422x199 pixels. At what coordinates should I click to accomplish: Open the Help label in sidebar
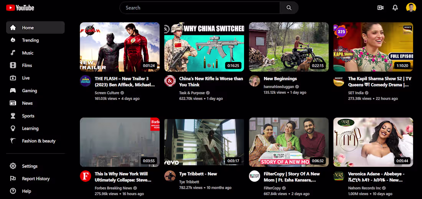(26, 191)
